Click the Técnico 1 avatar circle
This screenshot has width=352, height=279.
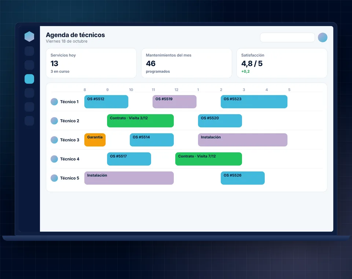coord(54,102)
